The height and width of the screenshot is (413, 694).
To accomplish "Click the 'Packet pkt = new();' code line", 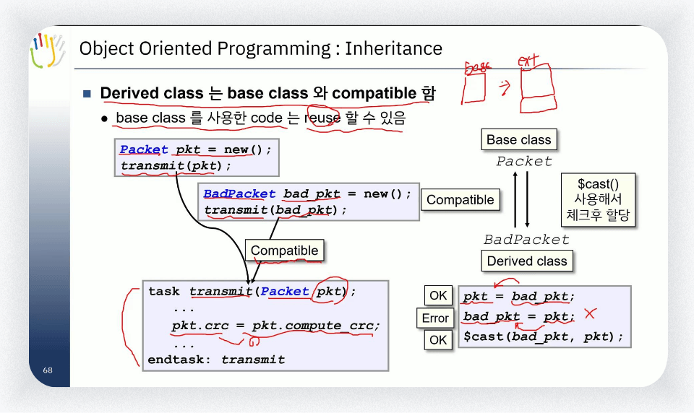I will pos(196,149).
